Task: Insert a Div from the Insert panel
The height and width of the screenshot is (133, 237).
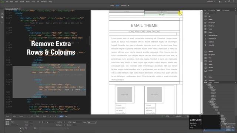Action: click(x=209, y=16)
